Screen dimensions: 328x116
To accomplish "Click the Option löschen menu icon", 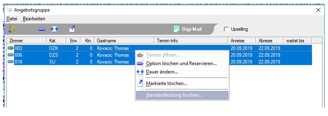I will click(x=140, y=64).
